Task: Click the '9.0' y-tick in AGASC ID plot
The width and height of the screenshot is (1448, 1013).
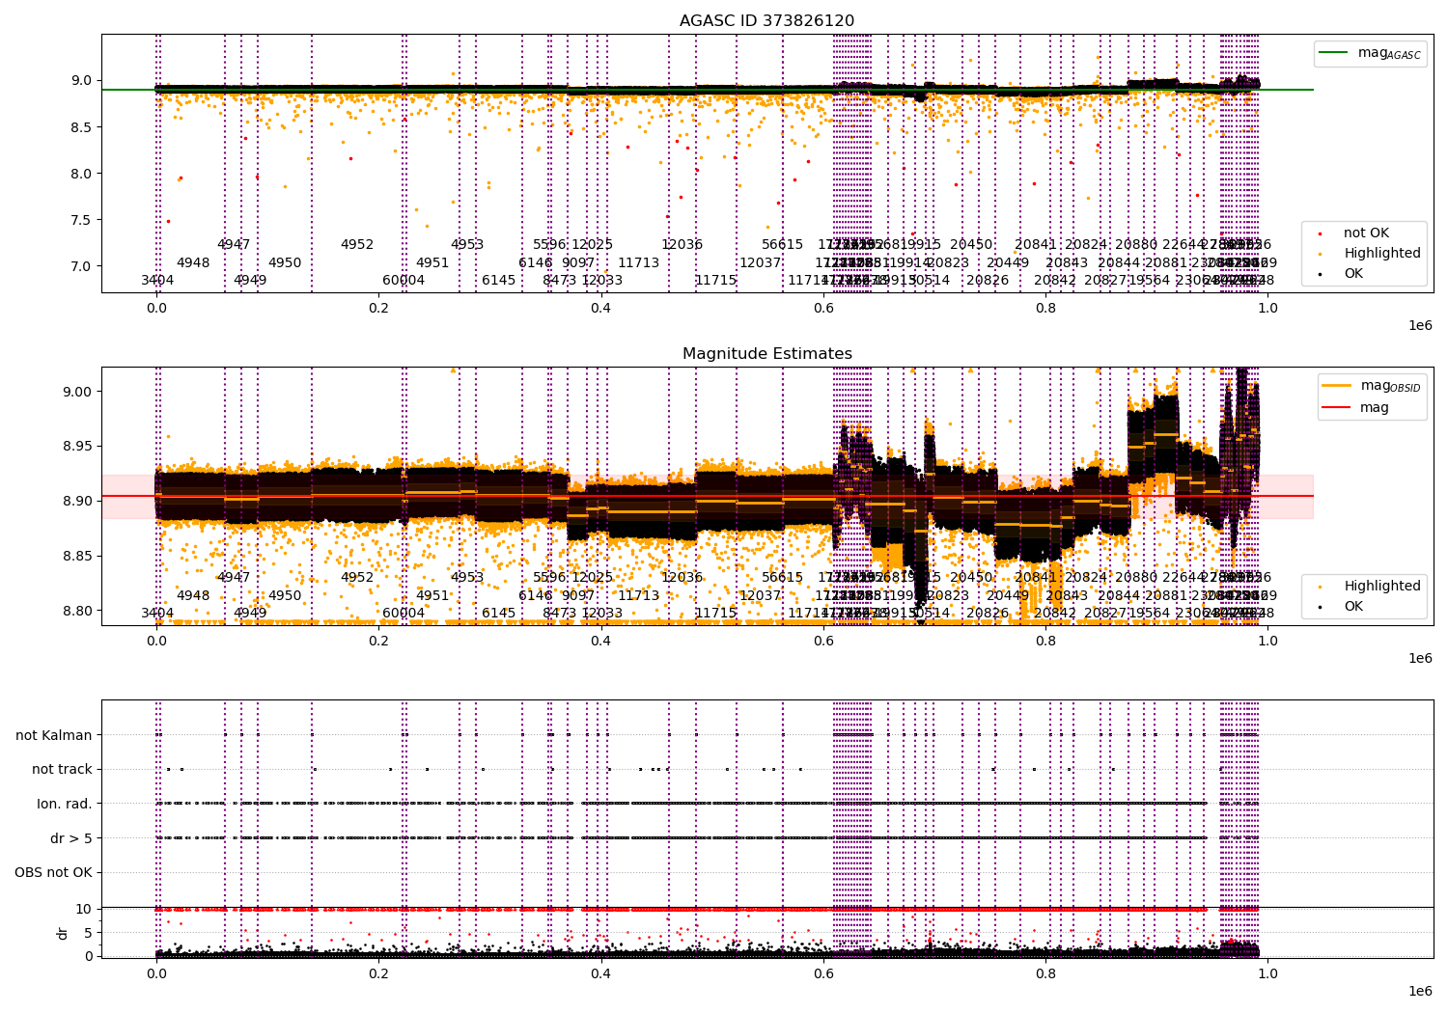Action: tap(81, 81)
